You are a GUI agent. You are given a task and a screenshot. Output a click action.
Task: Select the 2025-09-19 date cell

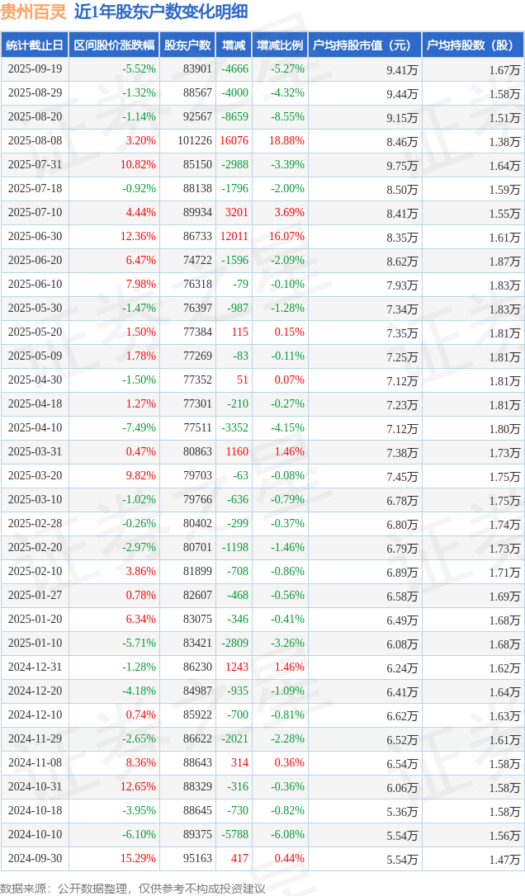click(35, 69)
